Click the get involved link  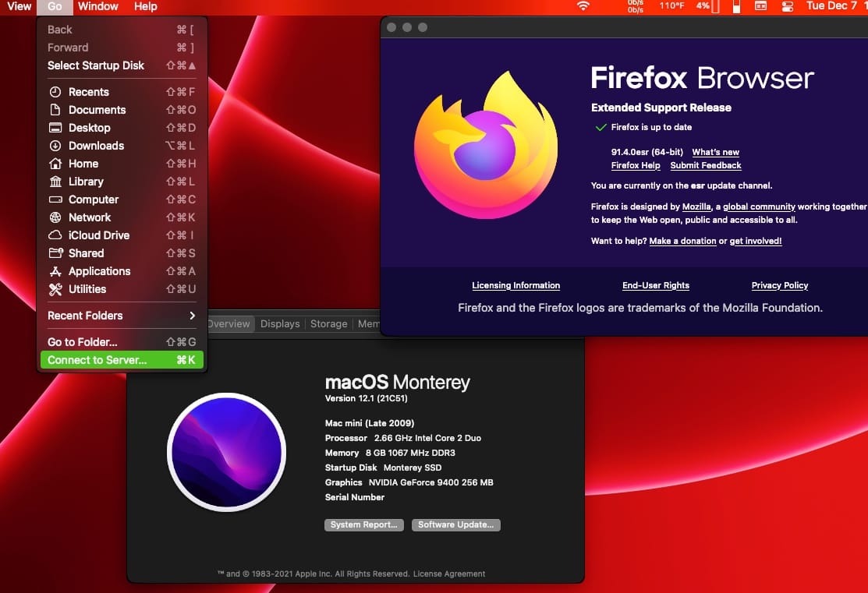(x=756, y=241)
